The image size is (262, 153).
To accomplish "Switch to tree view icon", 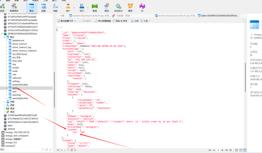I will coord(241,150).
